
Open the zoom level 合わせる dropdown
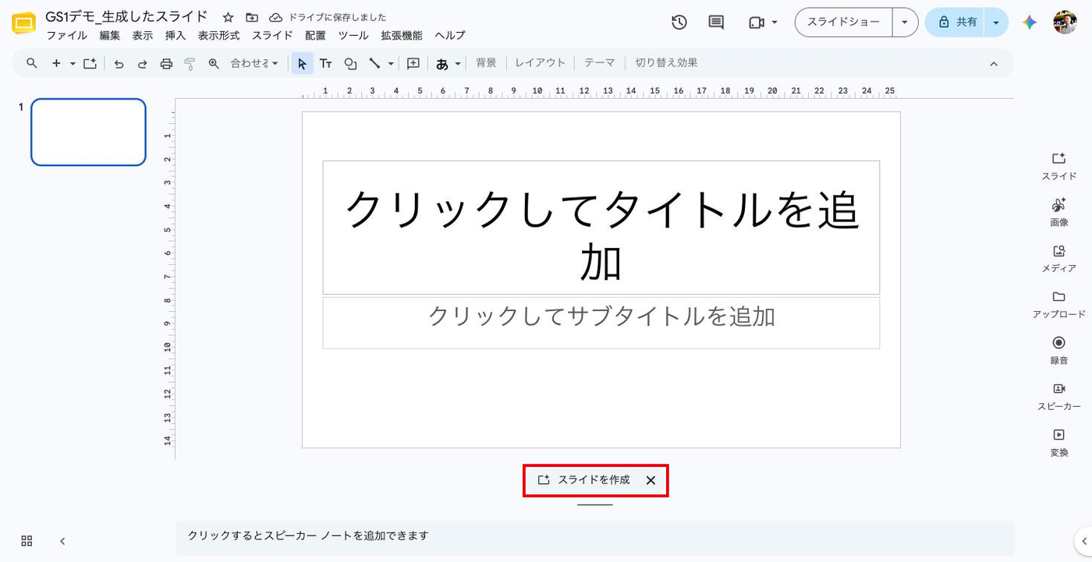(254, 63)
